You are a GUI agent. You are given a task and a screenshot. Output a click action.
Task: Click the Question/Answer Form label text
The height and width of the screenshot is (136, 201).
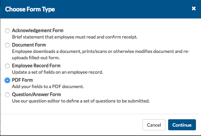coord(36,94)
